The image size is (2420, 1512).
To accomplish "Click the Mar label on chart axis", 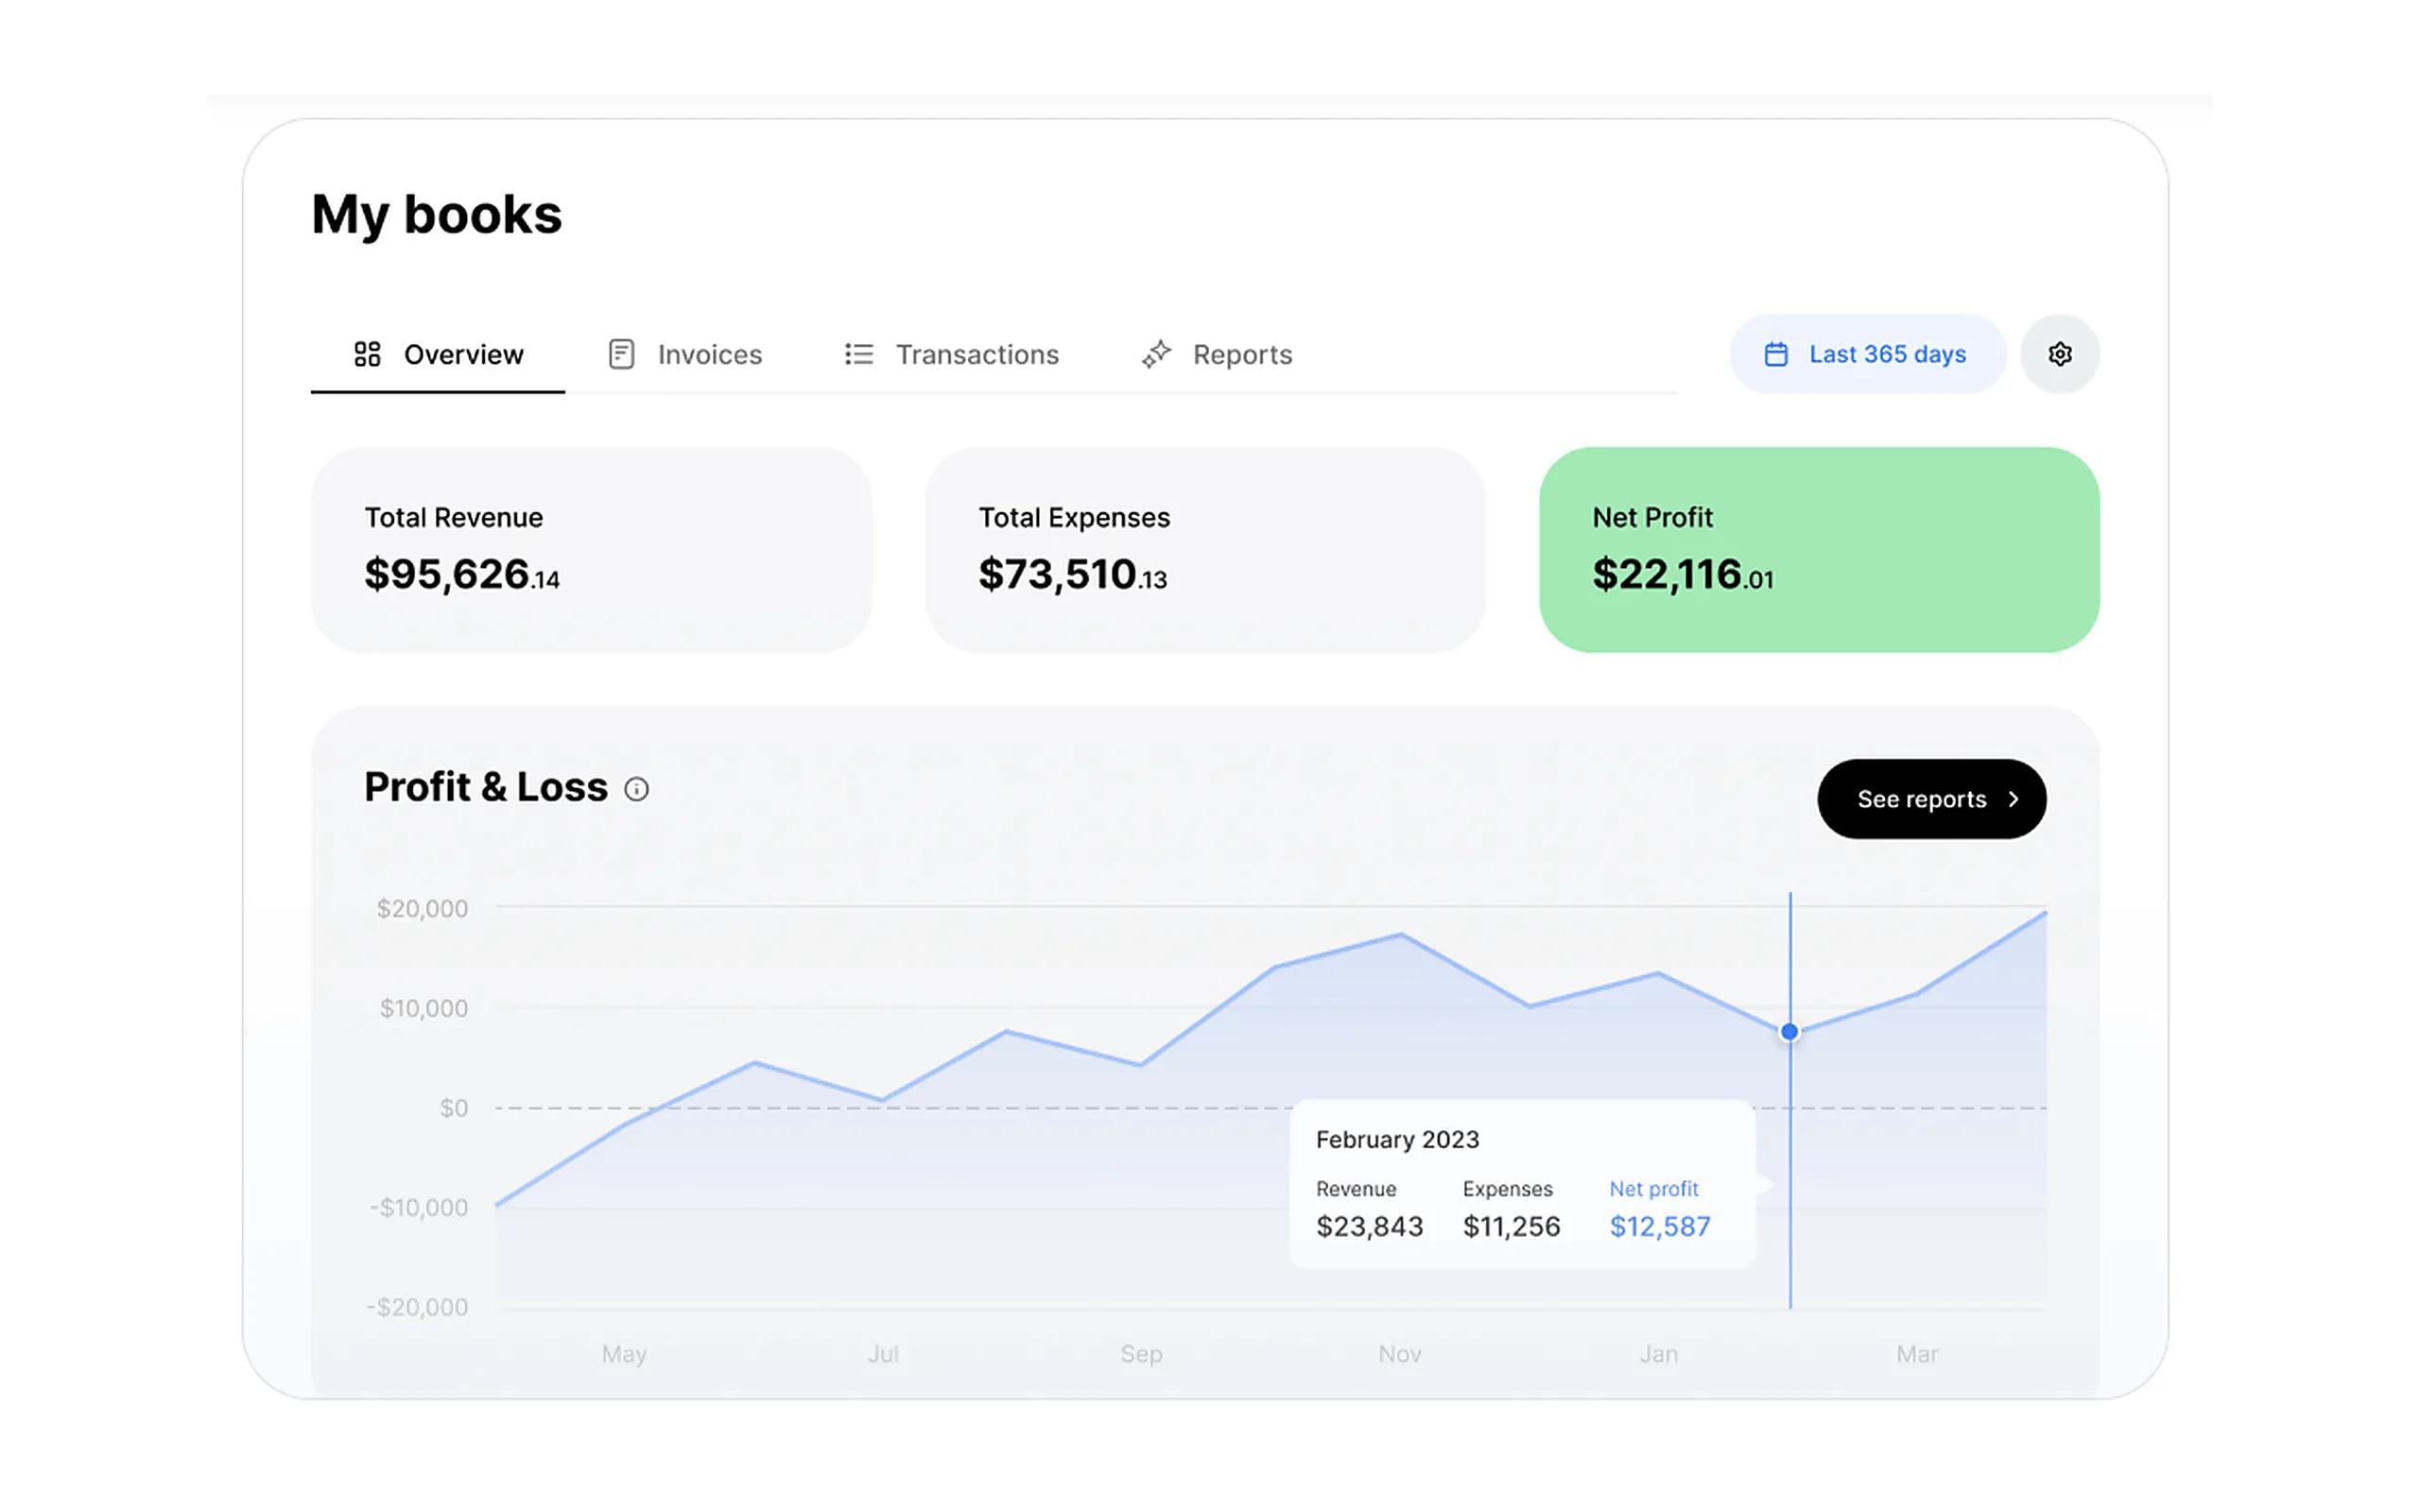I will click(x=1917, y=1354).
